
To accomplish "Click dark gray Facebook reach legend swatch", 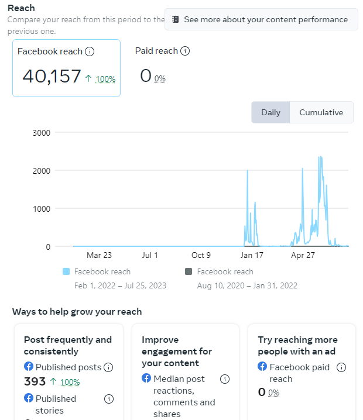I will [x=189, y=271].
